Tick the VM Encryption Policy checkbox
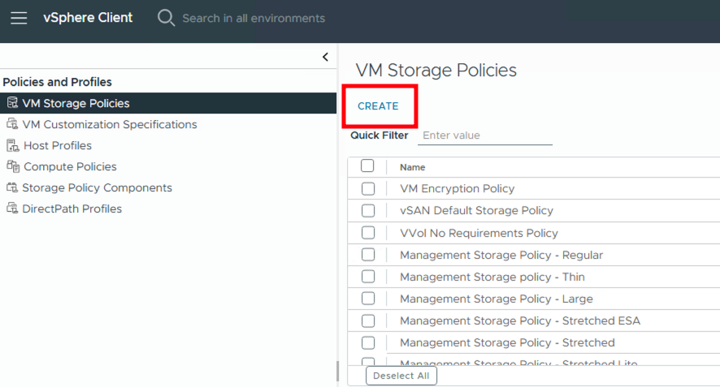 click(x=368, y=188)
